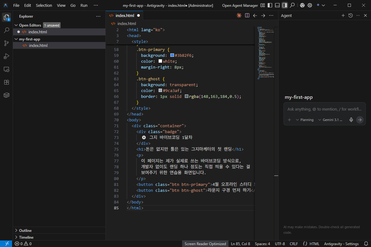Image resolution: width=371 pixels, height=247 pixels.
Task: Open Agent conversation history
Action: [x=350, y=15]
